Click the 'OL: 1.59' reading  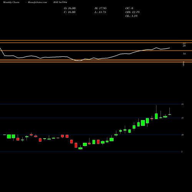coord(131,16)
